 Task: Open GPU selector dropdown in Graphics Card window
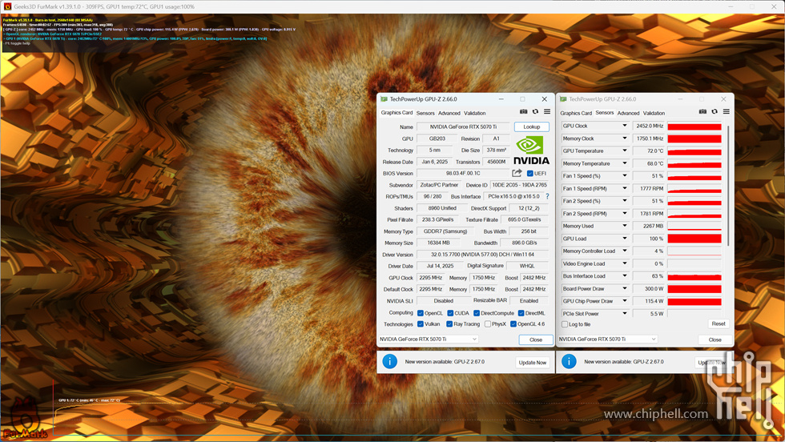[429, 339]
